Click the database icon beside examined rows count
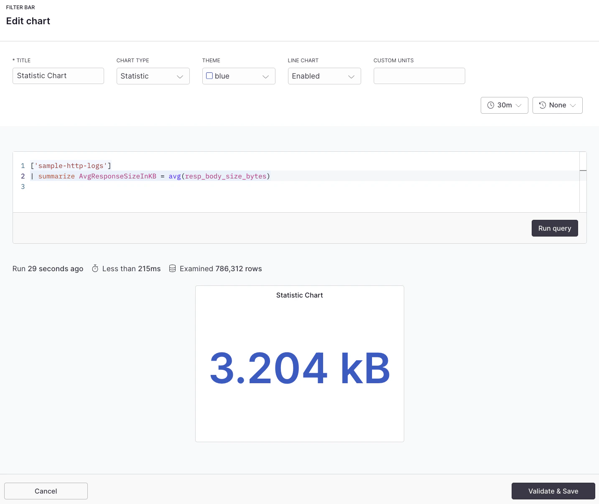The width and height of the screenshot is (599, 504). tap(173, 268)
